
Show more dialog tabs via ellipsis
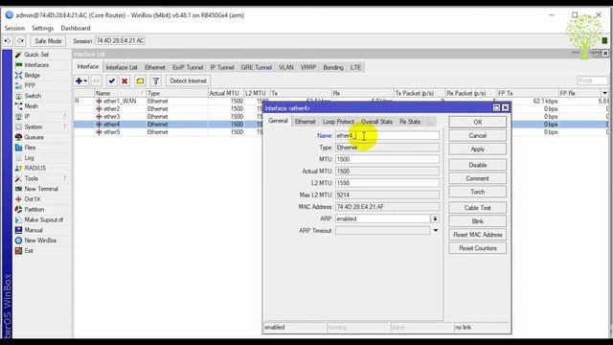430,122
